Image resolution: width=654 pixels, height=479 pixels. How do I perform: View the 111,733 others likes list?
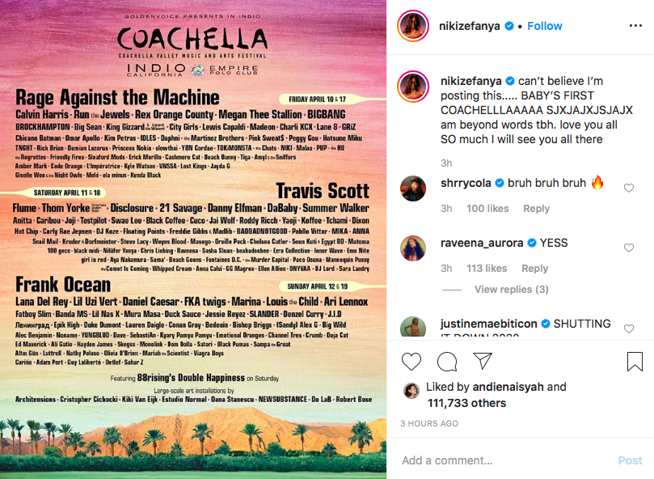click(466, 404)
